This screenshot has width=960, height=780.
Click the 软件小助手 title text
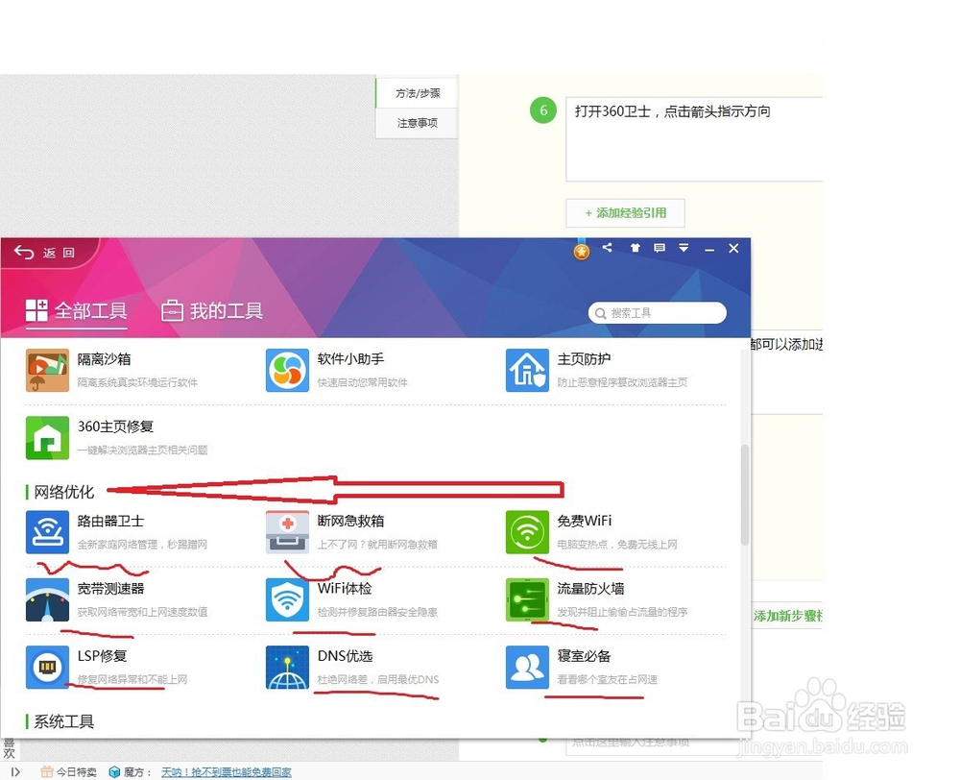[350, 359]
